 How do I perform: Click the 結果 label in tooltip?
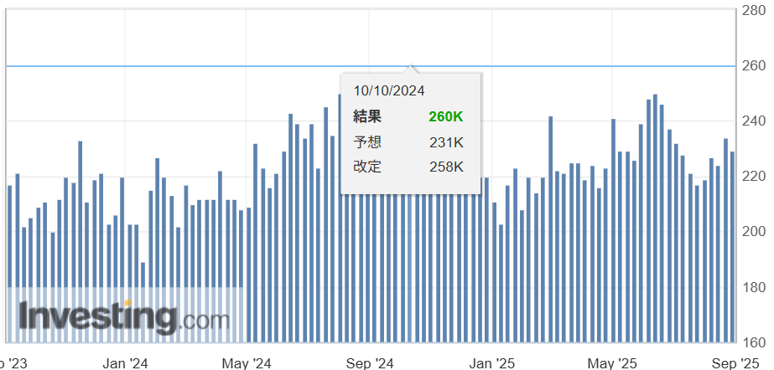coord(367,117)
